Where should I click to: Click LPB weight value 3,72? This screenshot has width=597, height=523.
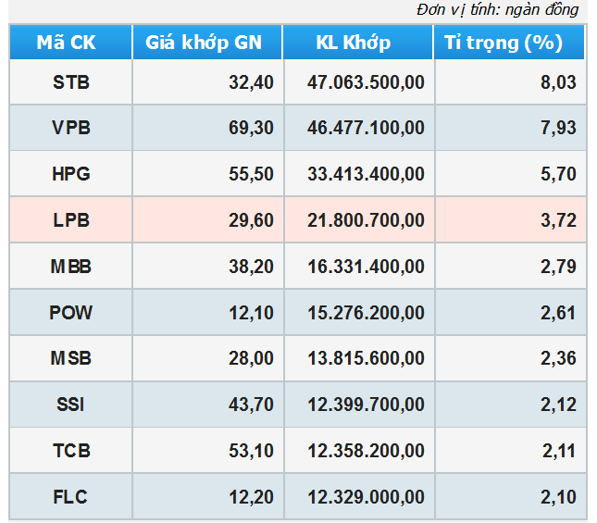pyautogui.click(x=558, y=219)
